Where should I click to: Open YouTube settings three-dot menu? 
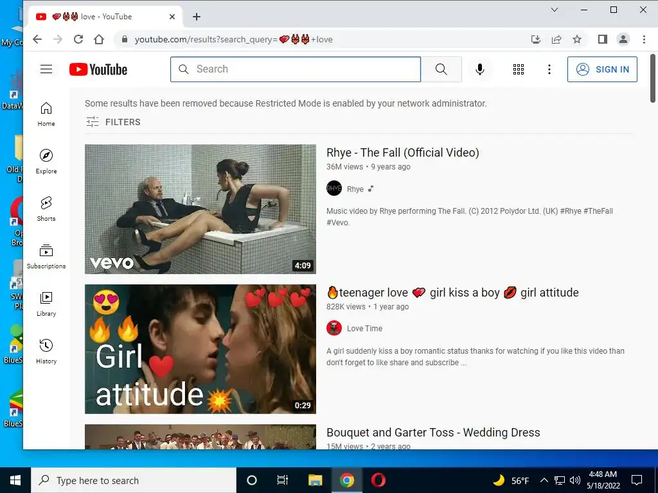549,69
